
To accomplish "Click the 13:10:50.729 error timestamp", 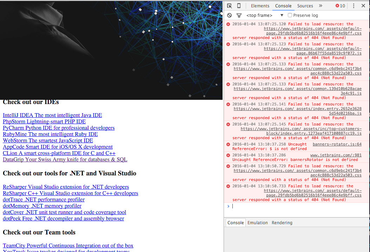I will click(x=259, y=166).
